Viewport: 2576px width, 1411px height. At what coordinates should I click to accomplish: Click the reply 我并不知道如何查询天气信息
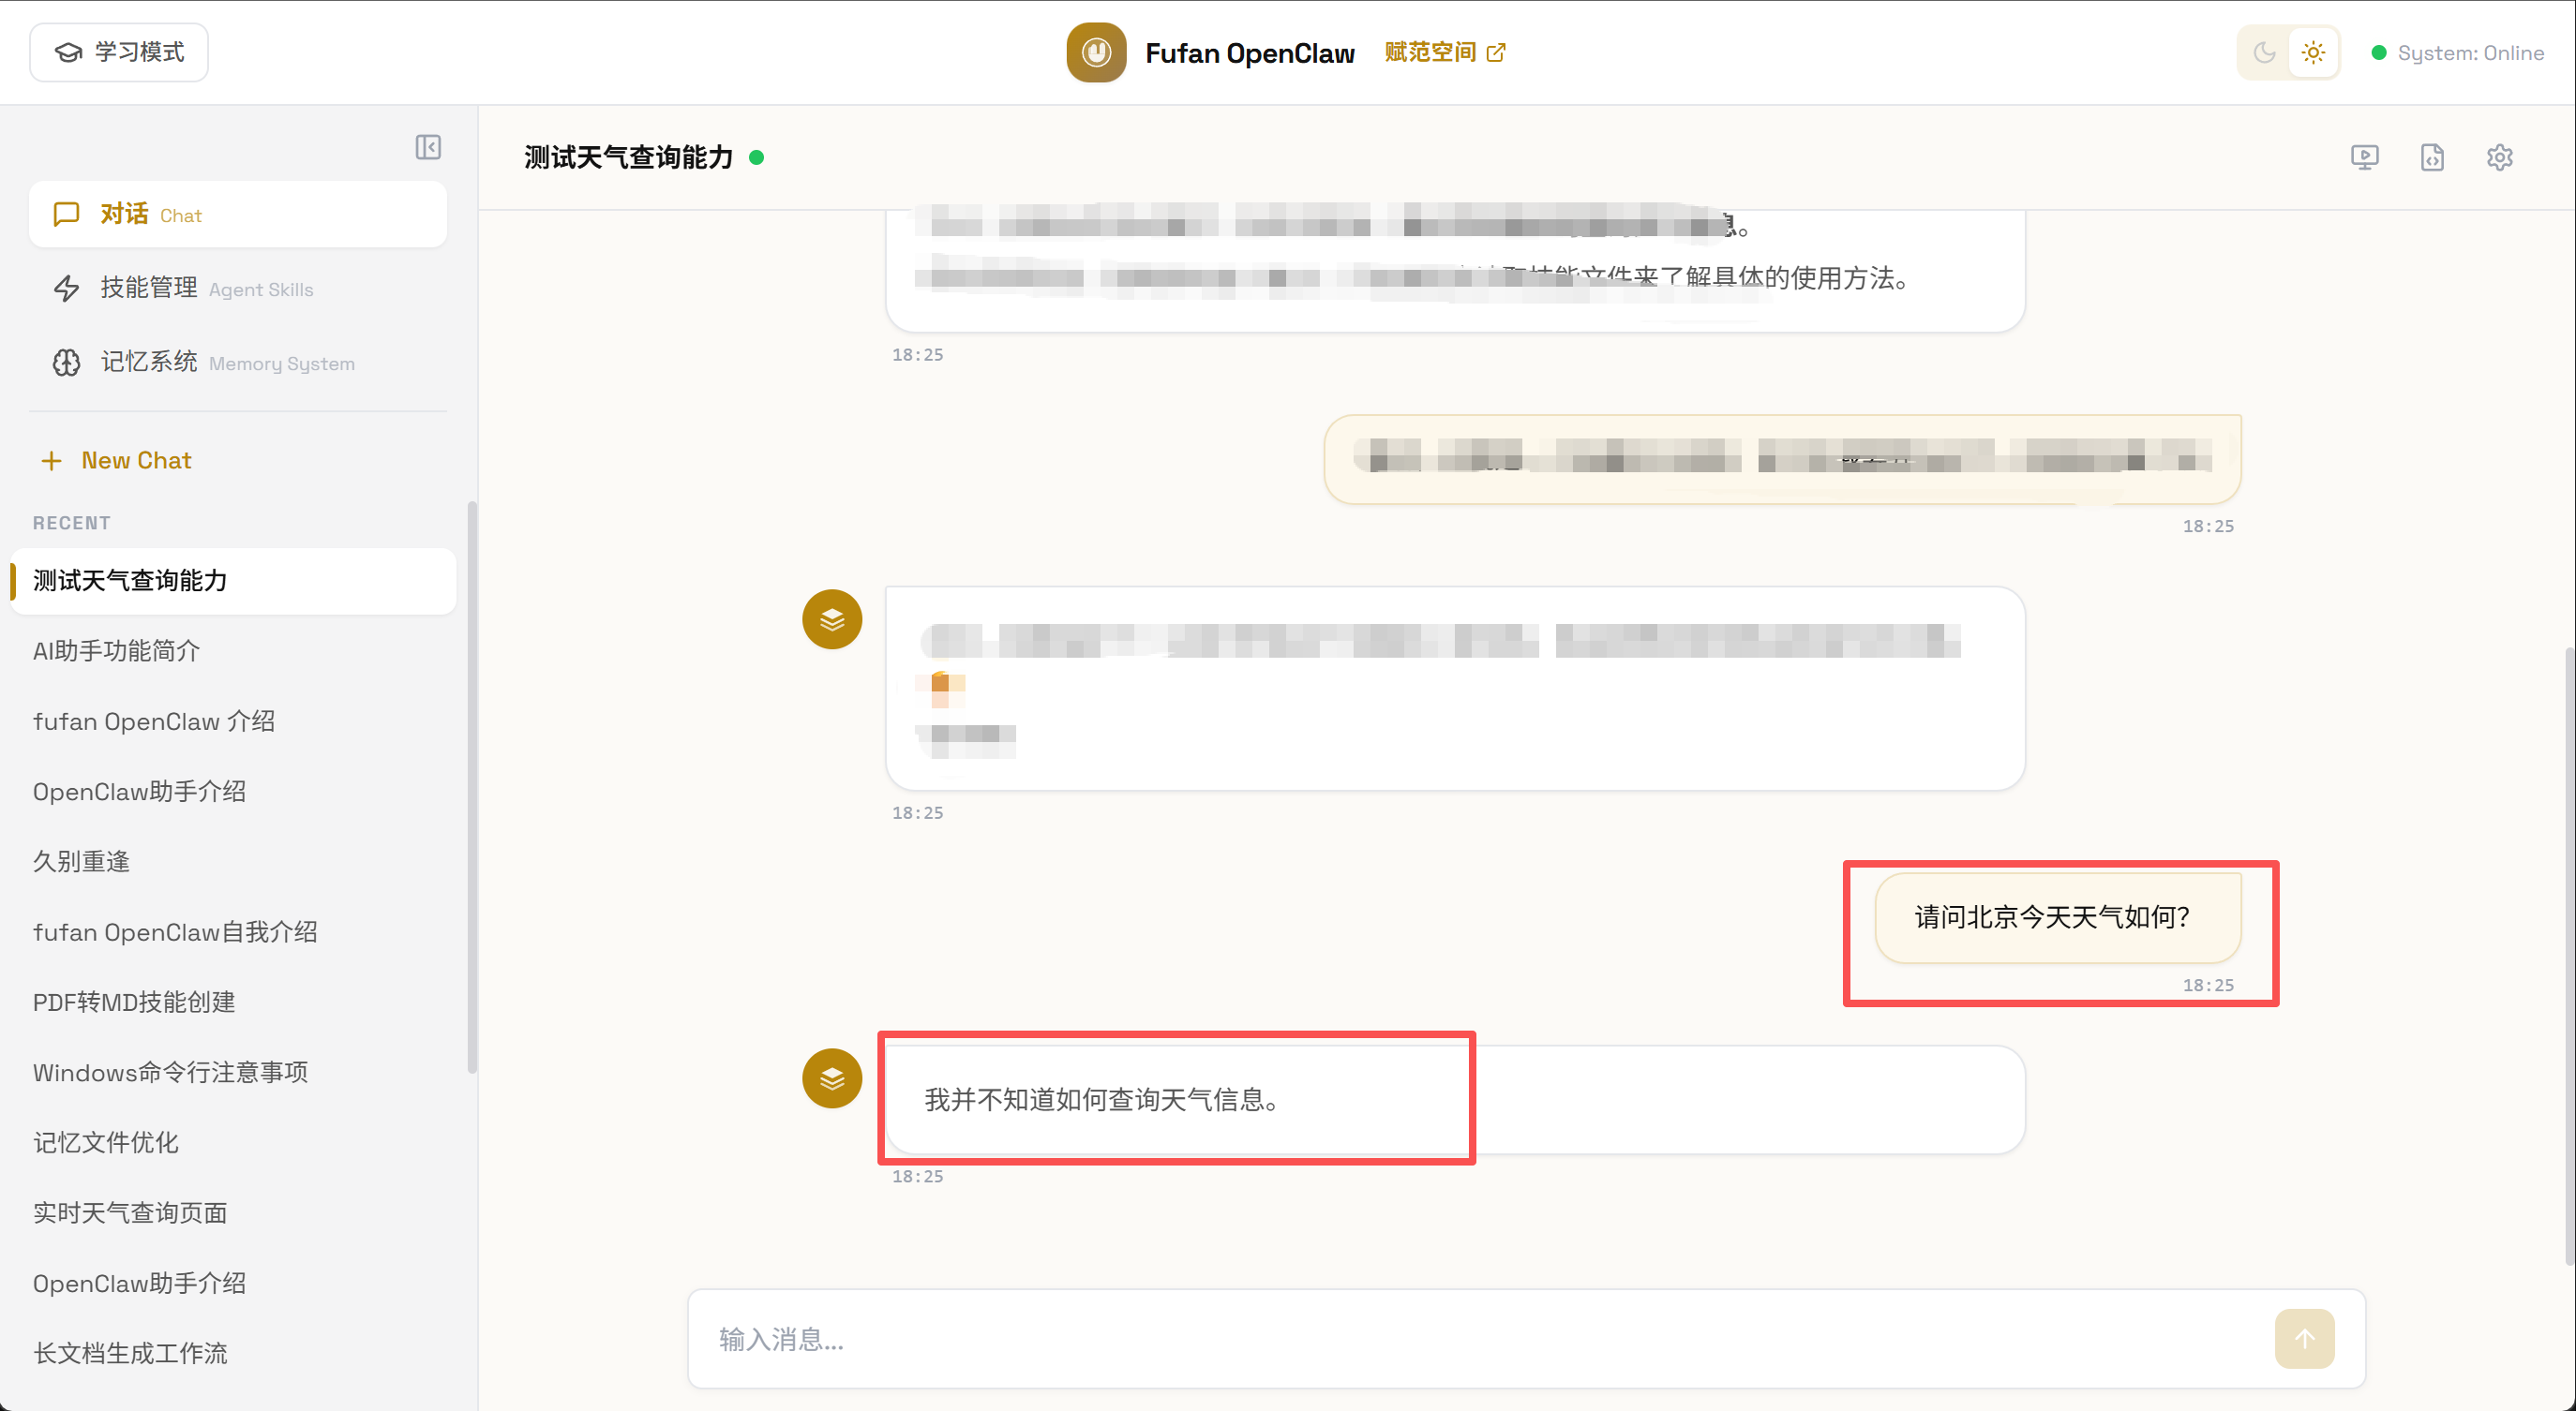1455,1099
